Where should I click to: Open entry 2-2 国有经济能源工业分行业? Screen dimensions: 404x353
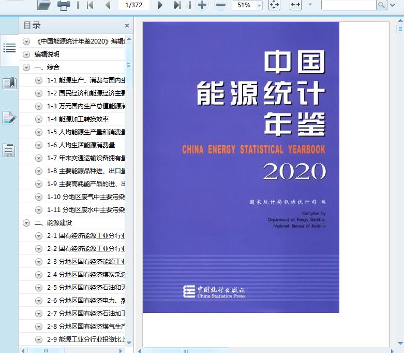pyautogui.click(x=86, y=249)
